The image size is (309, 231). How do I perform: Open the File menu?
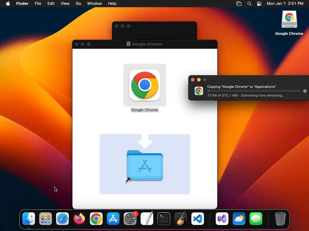38,4
